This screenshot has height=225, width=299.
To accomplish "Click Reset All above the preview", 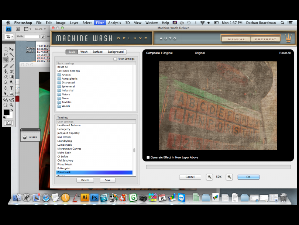I will pos(285,53).
